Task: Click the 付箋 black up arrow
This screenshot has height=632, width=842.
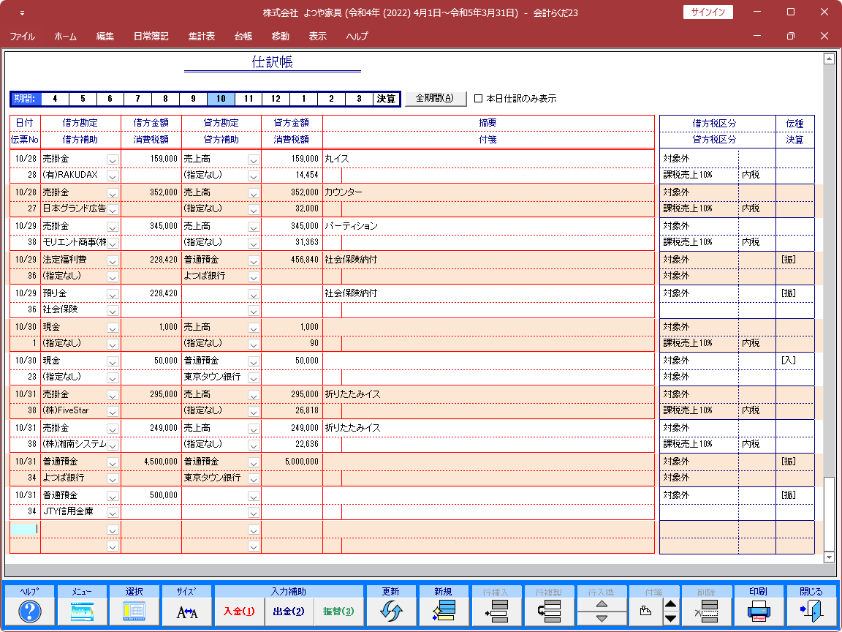Action: (671, 605)
